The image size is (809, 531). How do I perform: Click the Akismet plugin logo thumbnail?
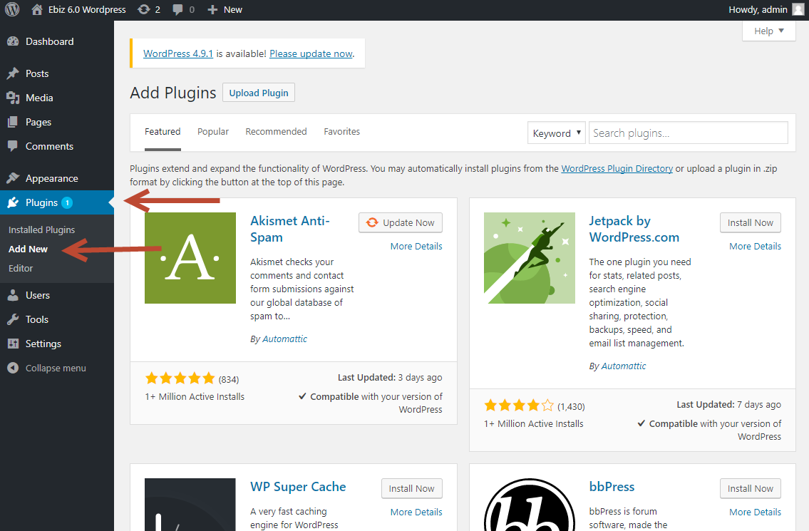click(190, 257)
